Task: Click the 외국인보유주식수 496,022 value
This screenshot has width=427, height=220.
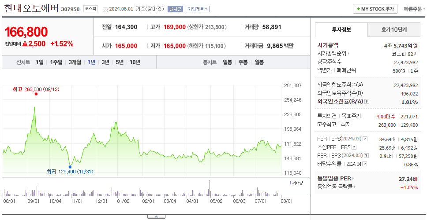Action: (409, 93)
